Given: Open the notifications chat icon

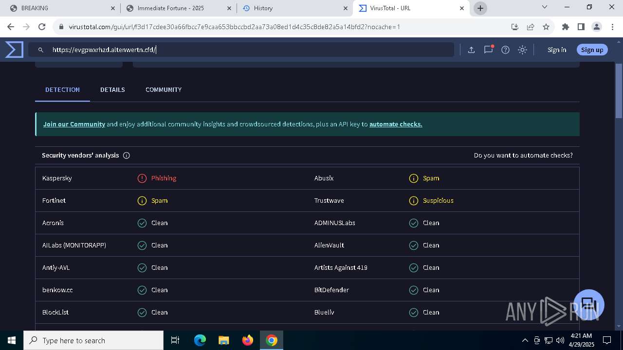Looking at the screenshot, I should click(x=488, y=50).
